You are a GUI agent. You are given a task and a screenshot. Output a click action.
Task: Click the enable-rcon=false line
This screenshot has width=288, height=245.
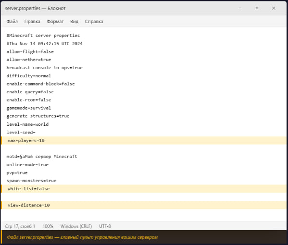click(29, 100)
